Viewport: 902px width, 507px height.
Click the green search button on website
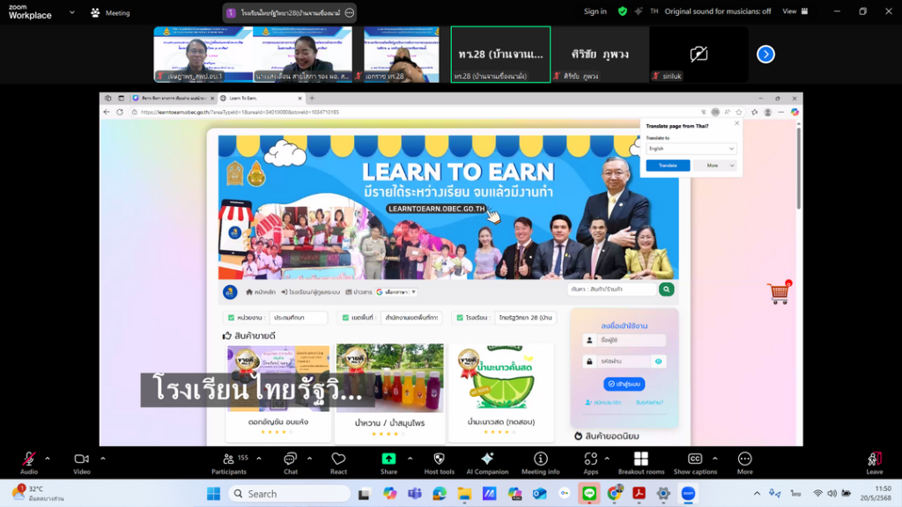[666, 289]
